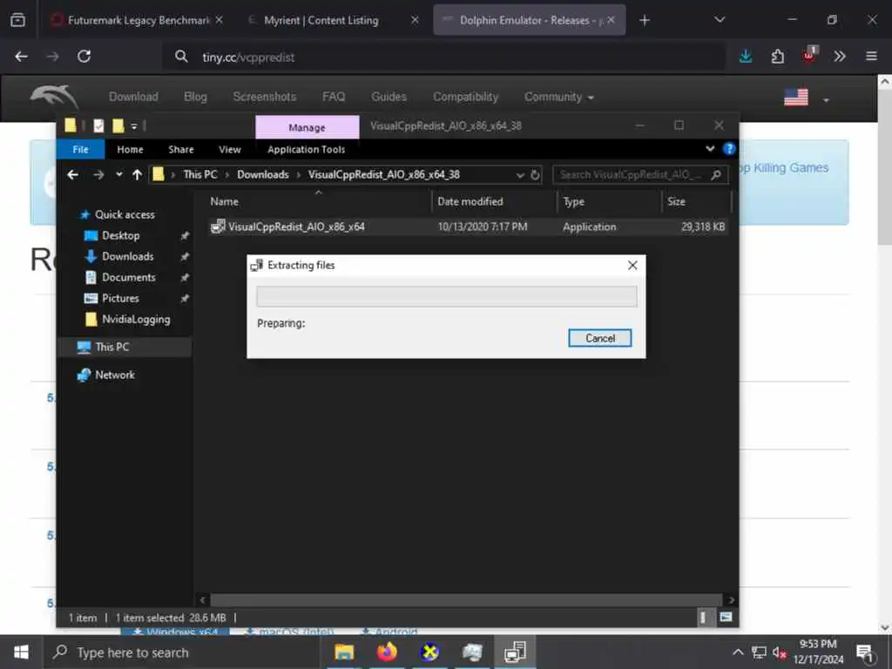This screenshot has width=892, height=669.
Task: Click the Explorer search magnifier icon
Action: pyautogui.click(x=716, y=174)
